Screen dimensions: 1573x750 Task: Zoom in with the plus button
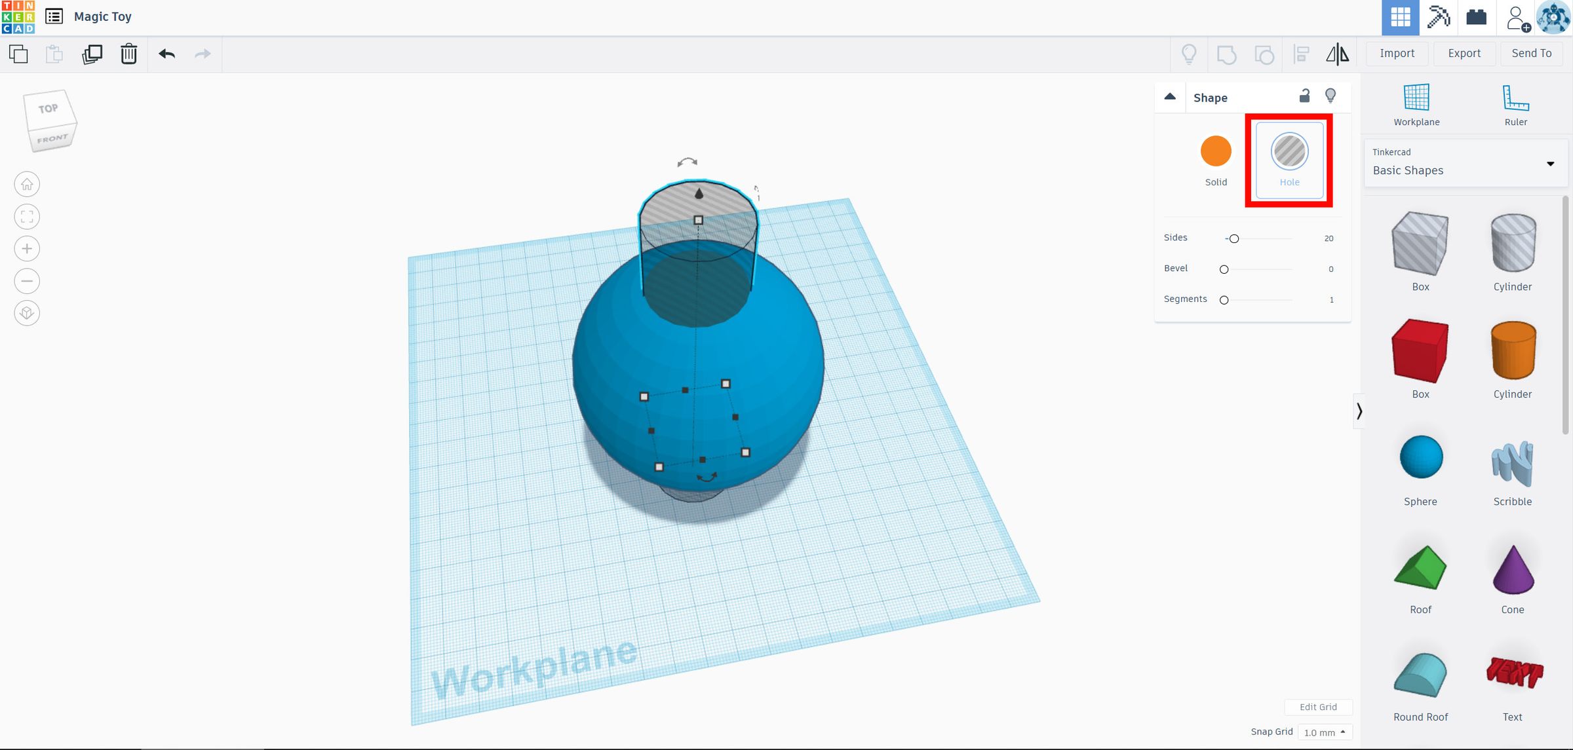(x=27, y=249)
